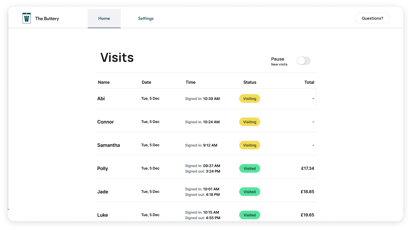Click Polly's signed out time 3:24 PM

coord(213,171)
